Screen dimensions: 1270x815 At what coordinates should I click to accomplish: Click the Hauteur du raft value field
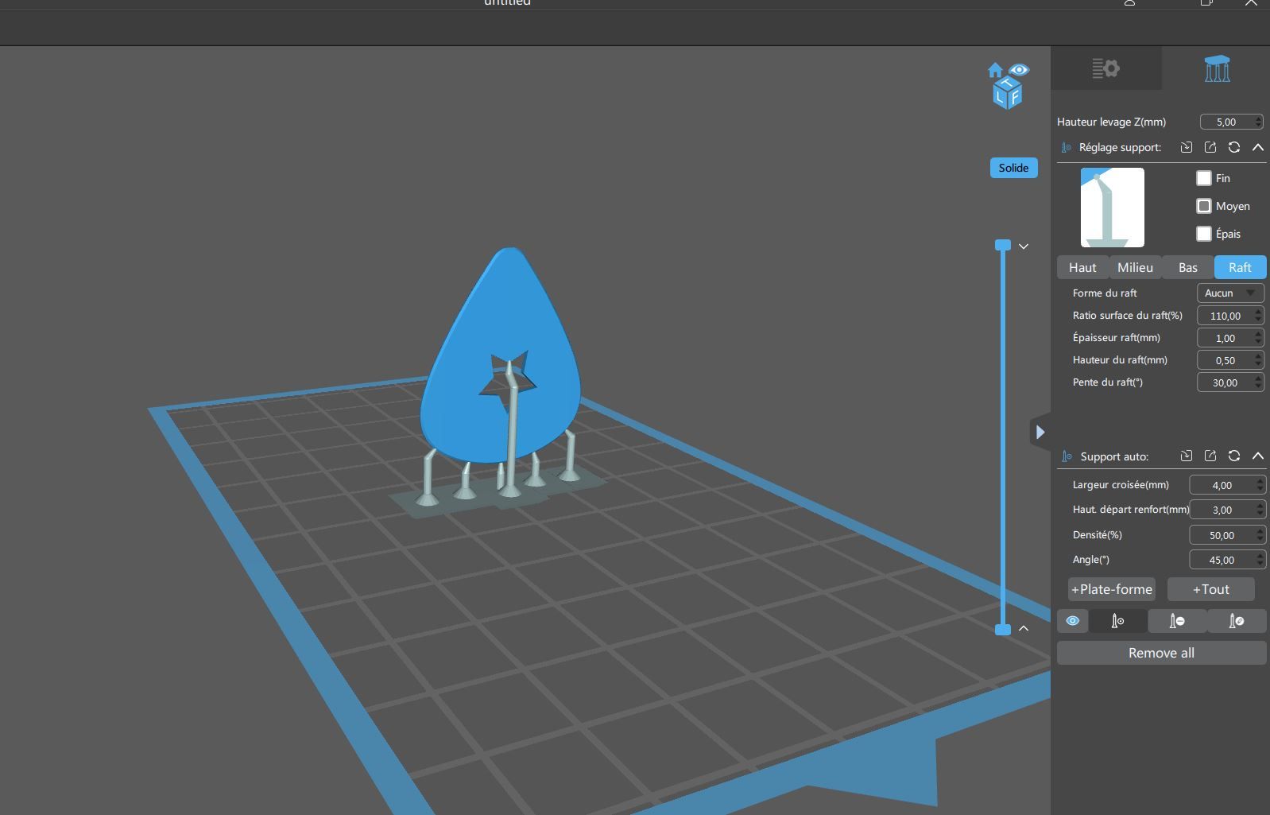pyautogui.click(x=1230, y=360)
